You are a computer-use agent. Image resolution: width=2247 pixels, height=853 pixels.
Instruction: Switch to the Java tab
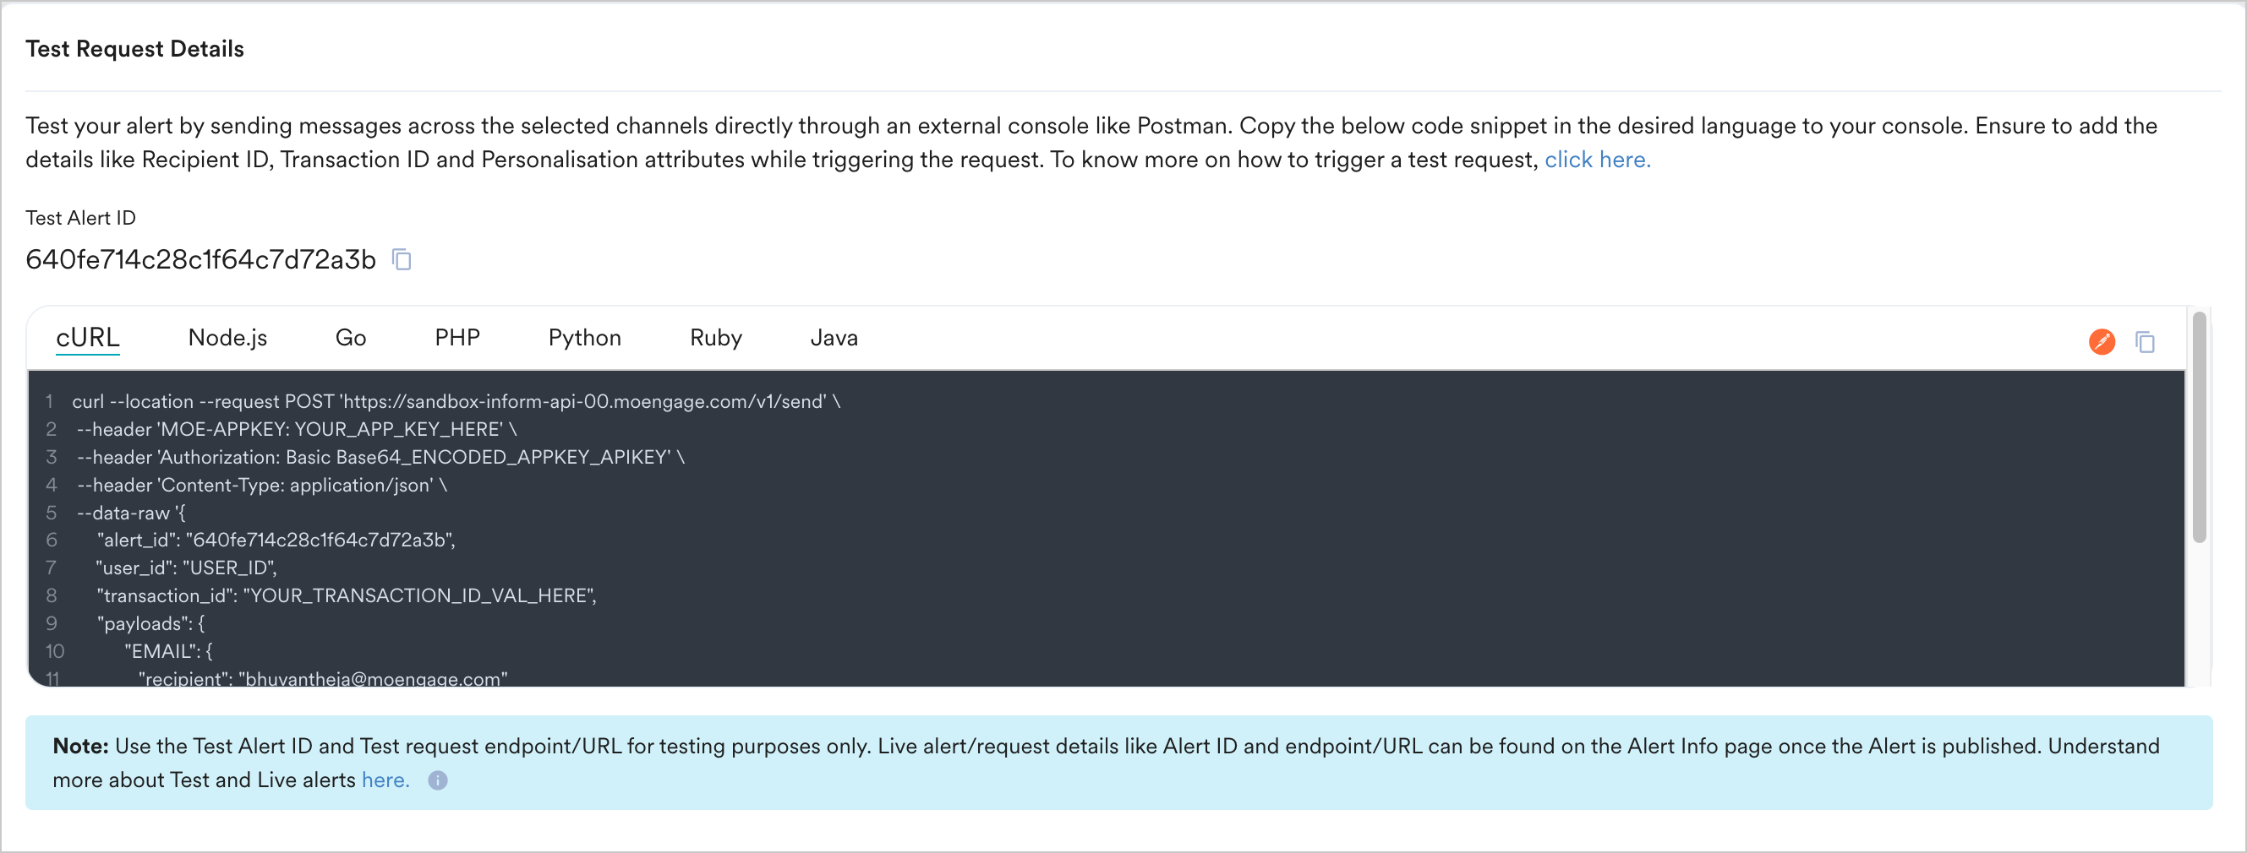(833, 338)
